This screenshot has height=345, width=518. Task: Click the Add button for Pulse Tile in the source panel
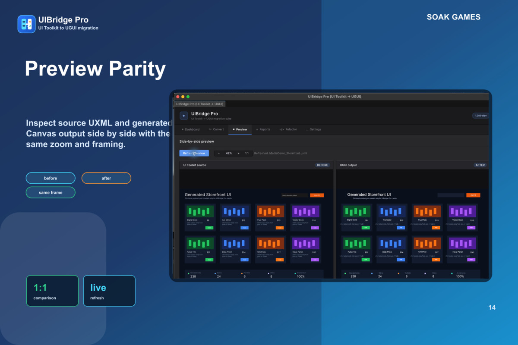(209, 260)
